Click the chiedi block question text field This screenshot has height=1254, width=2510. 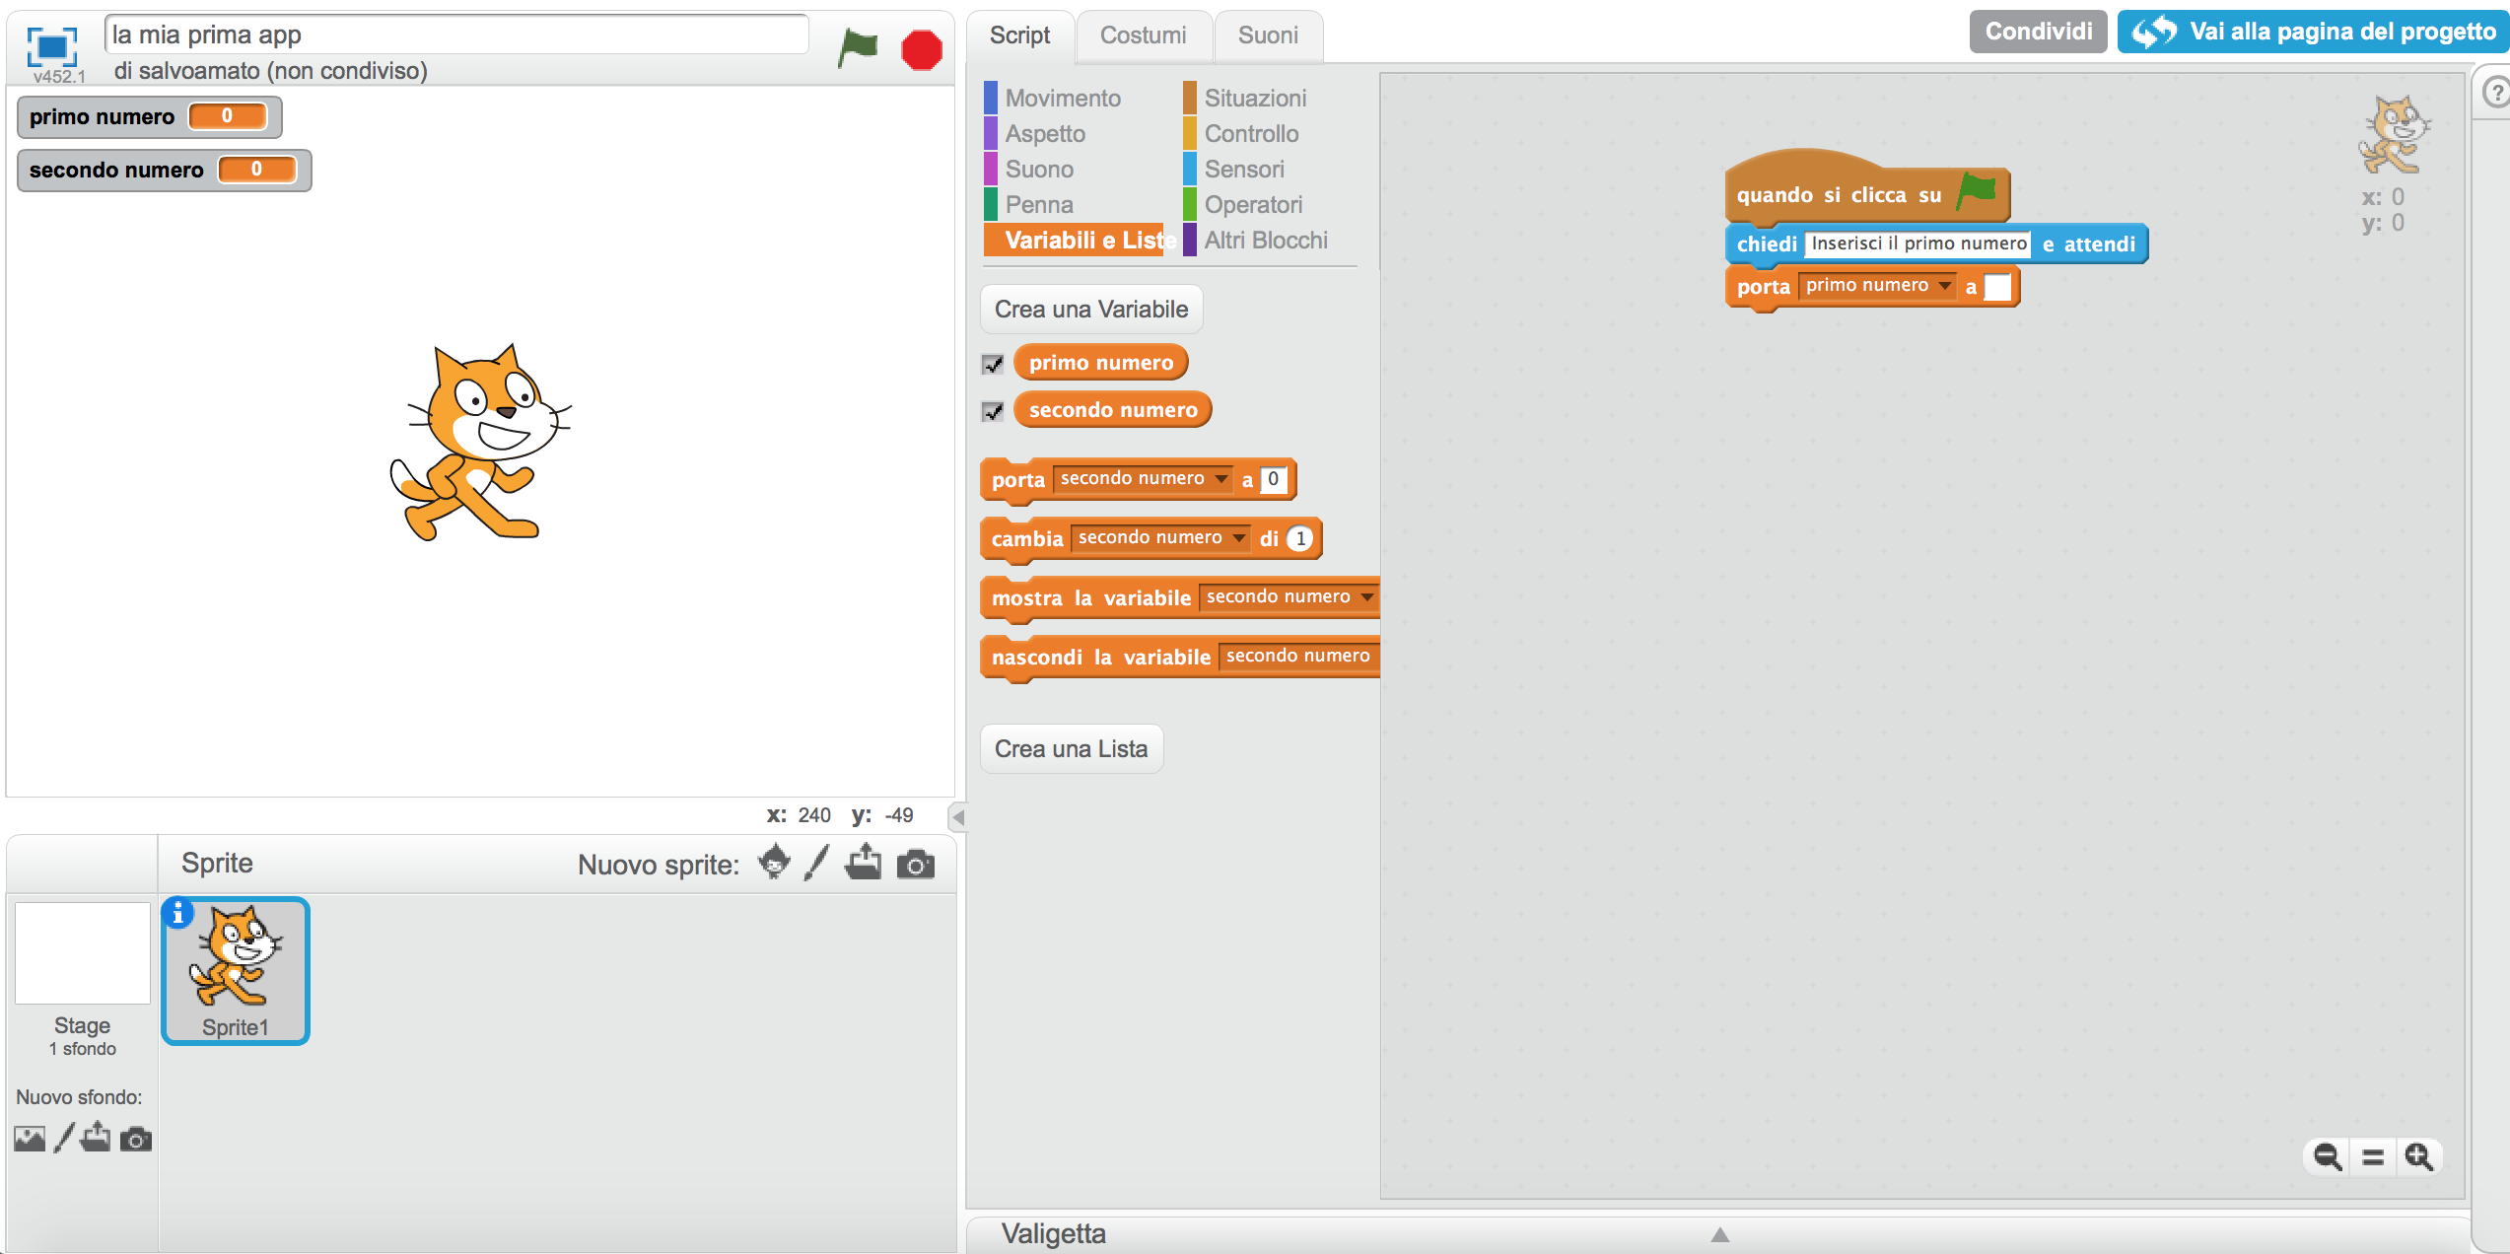tap(1918, 244)
